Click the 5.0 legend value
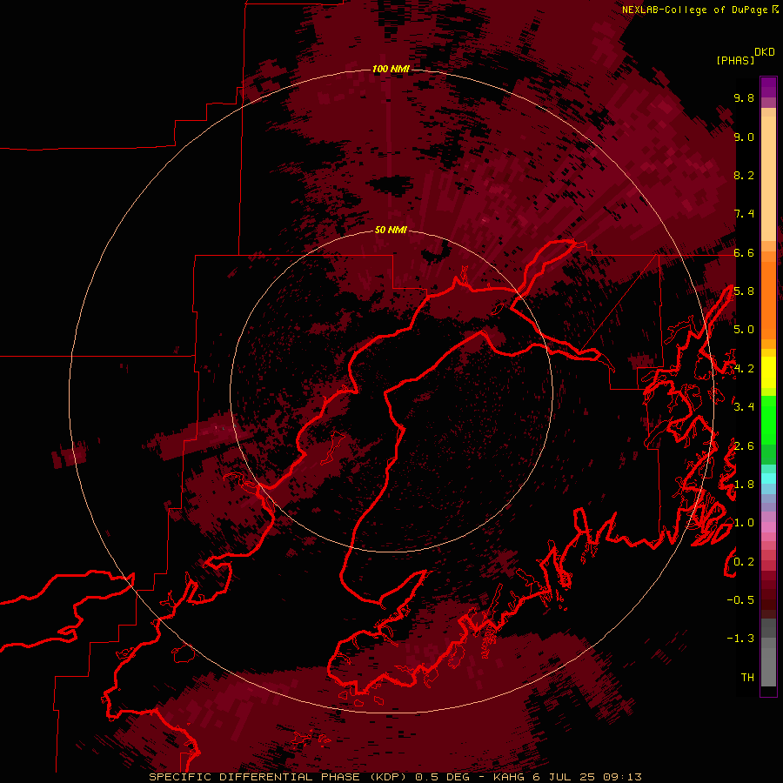The width and height of the screenshot is (783, 783). pyautogui.click(x=744, y=330)
